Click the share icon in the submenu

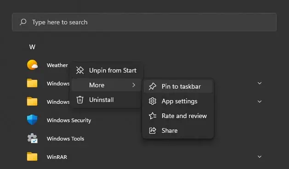(x=153, y=130)
